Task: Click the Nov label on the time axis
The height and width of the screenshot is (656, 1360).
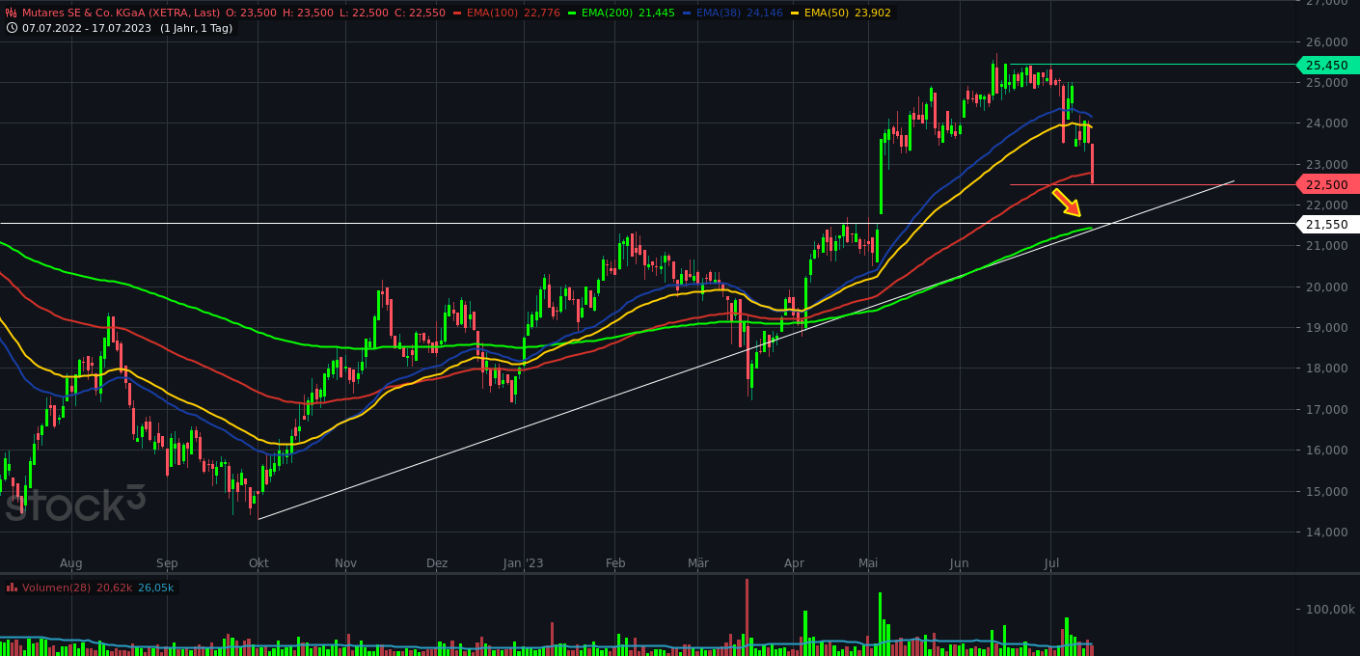Action: pos(346,563)
